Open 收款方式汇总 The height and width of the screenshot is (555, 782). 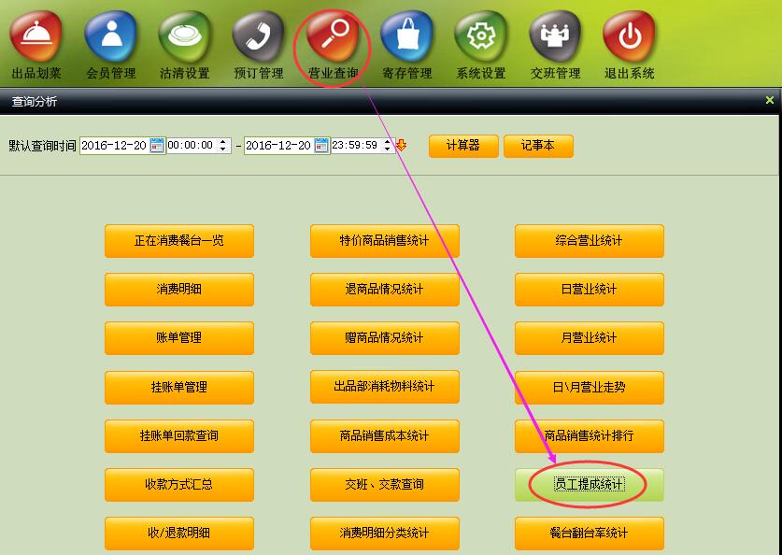click(x=179, y=484)
